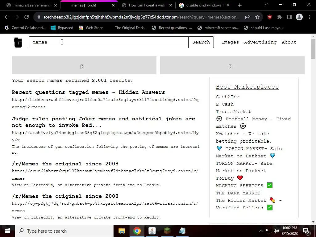
Task: Show hidden system tray icons
Action: (261, 231)
